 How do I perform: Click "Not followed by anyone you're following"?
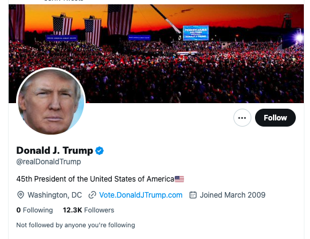tap(75, 225)
